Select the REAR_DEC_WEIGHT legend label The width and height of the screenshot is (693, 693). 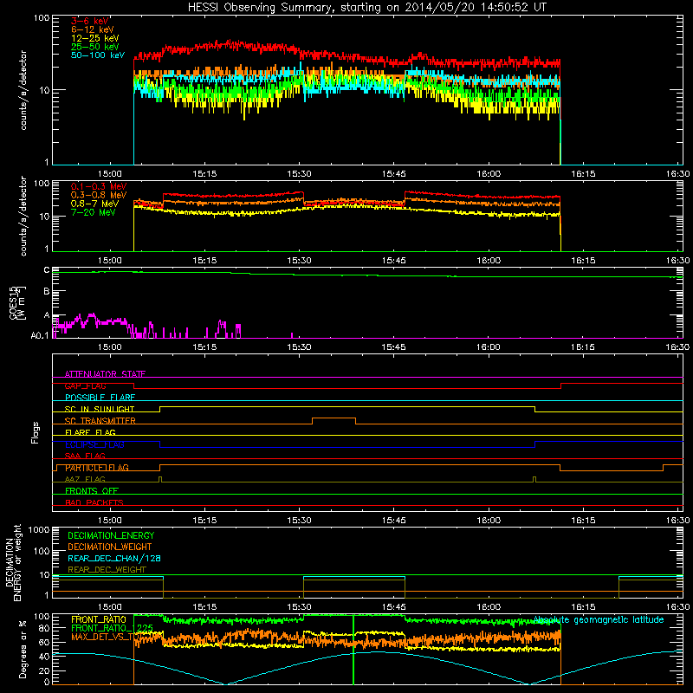(x=107, y=570)
